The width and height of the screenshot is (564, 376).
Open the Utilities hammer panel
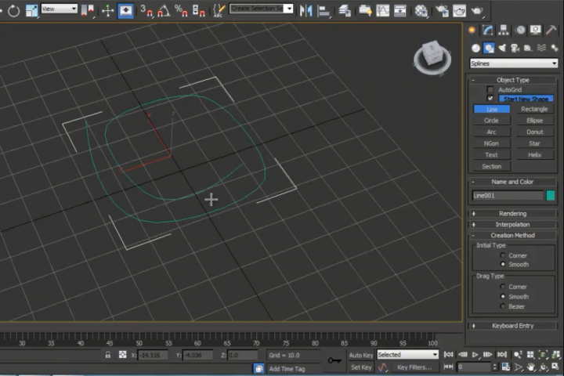point(552,30)
